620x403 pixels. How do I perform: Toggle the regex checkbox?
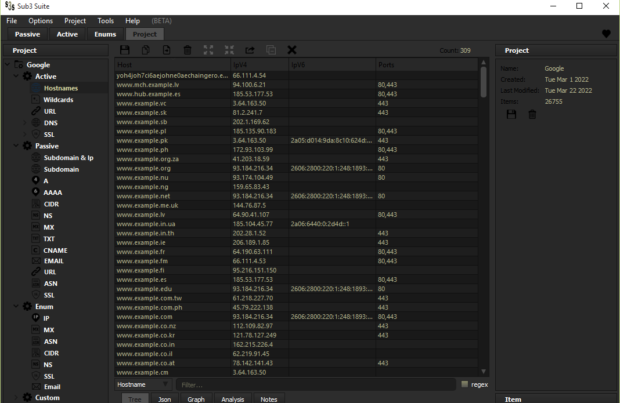[x=464, y=384]
